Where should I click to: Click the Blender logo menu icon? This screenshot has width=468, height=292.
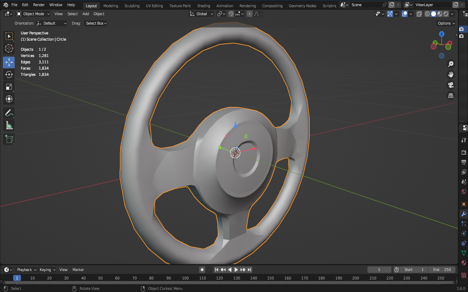tap(6, 5)
